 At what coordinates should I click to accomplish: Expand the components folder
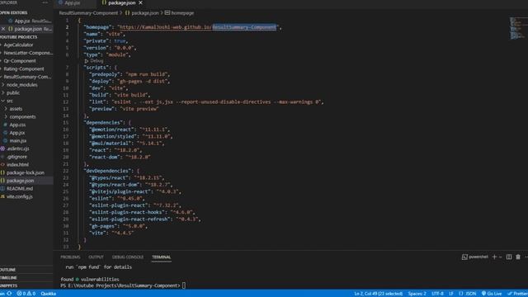click(22, 117)
